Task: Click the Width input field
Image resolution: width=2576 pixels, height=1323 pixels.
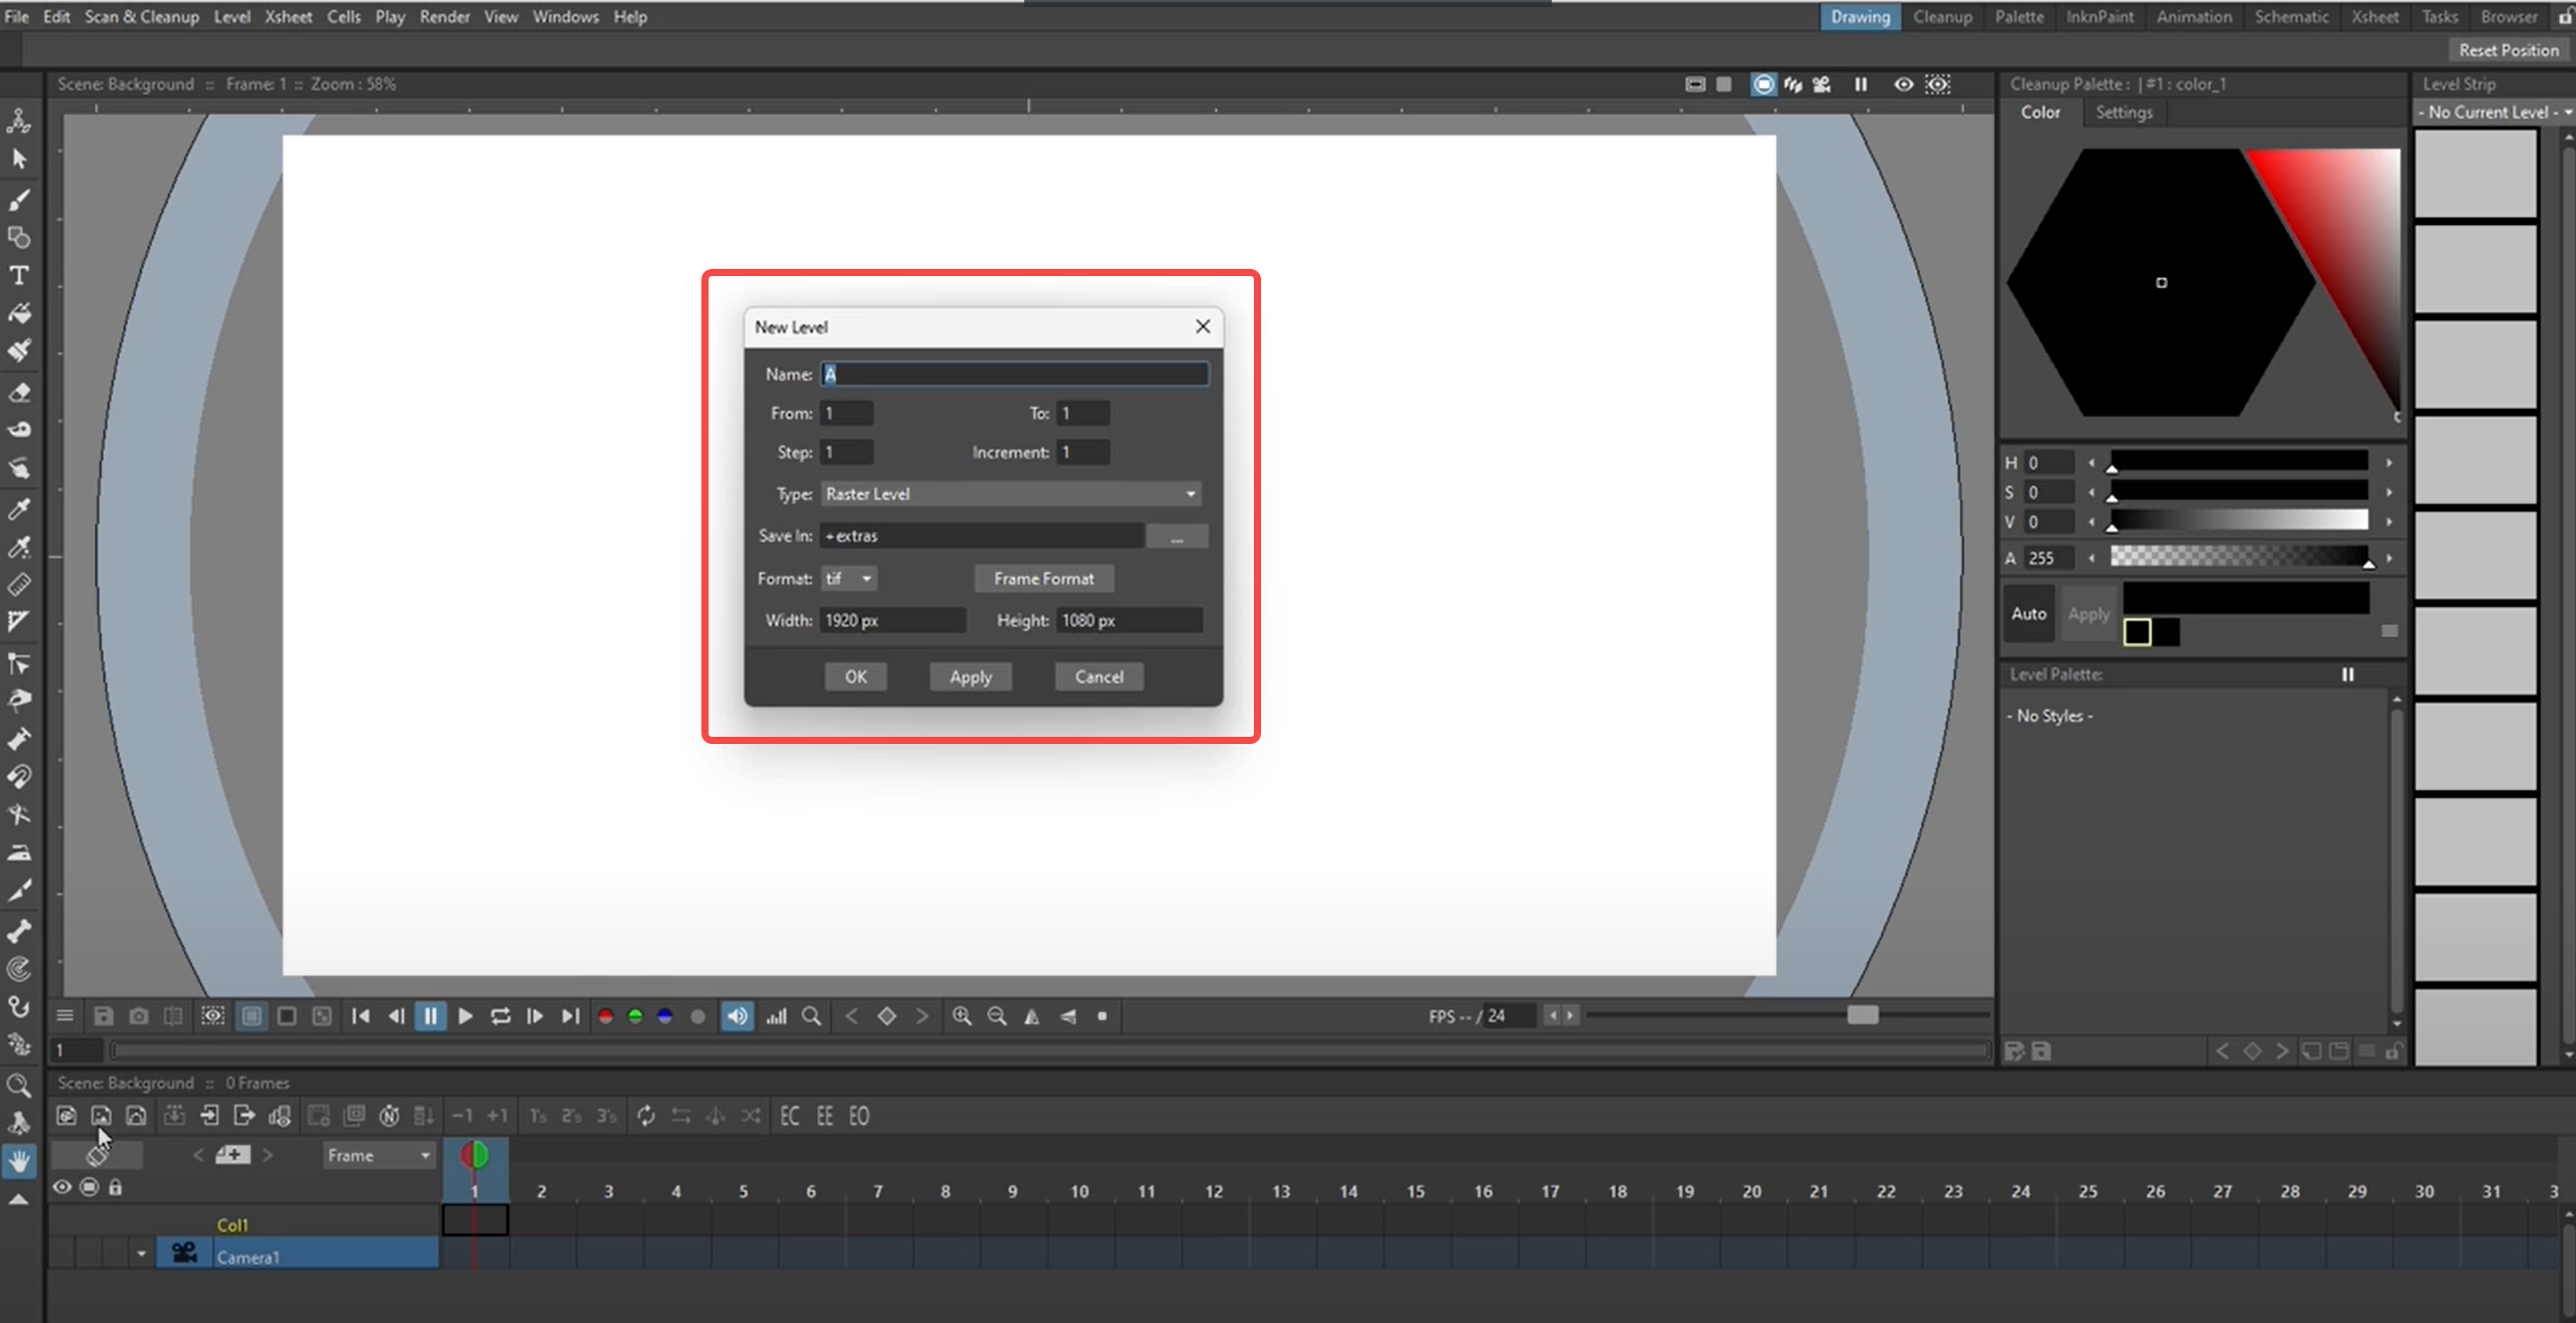Action: (x=892, y=620)
